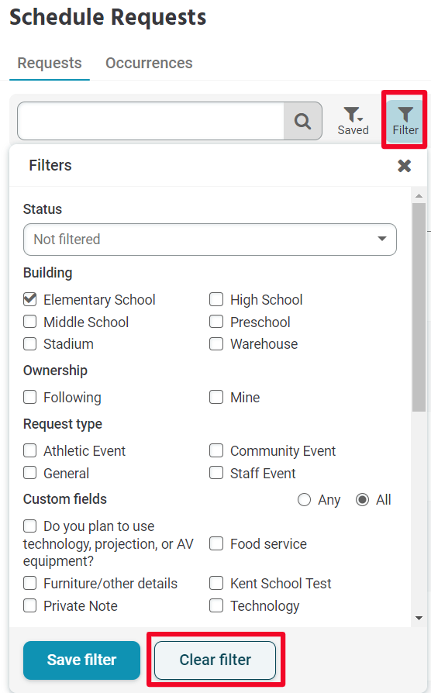Switch to the Occurrences tab
Screen dimensions: 431x693
(149, 63)
